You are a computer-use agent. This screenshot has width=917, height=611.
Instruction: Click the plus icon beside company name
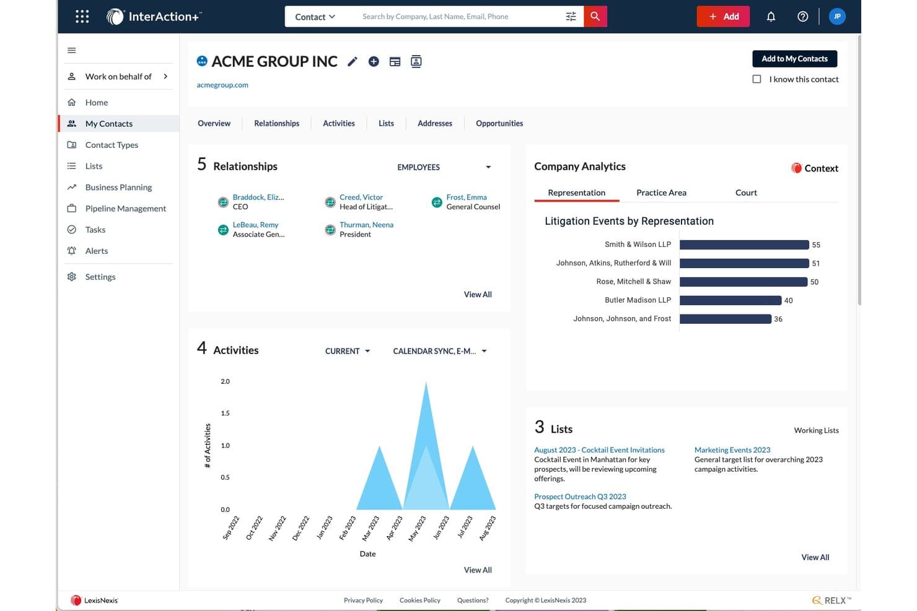(374, 61)
